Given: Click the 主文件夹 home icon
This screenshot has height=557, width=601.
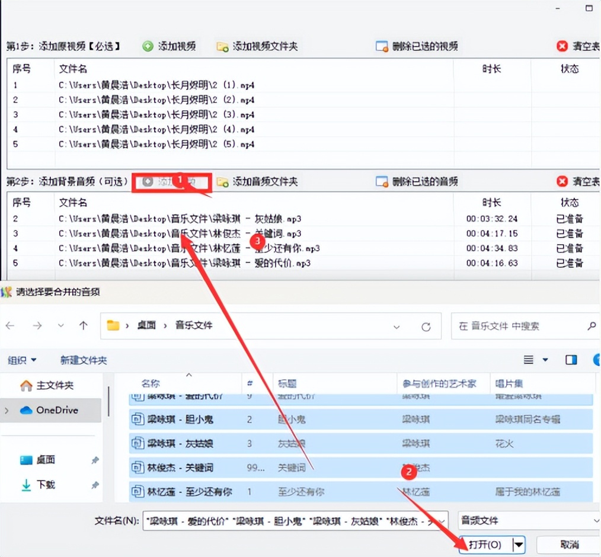Looking at the screenshot, I should pyautogui.click(x=26, y=385).
